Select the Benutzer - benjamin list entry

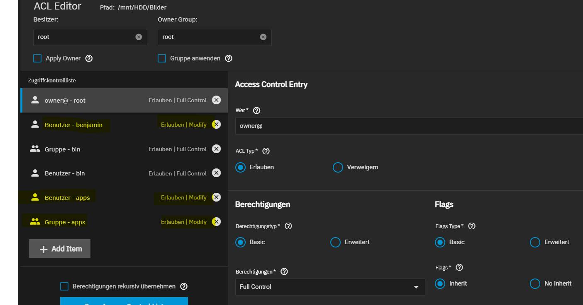pos(124,125)
